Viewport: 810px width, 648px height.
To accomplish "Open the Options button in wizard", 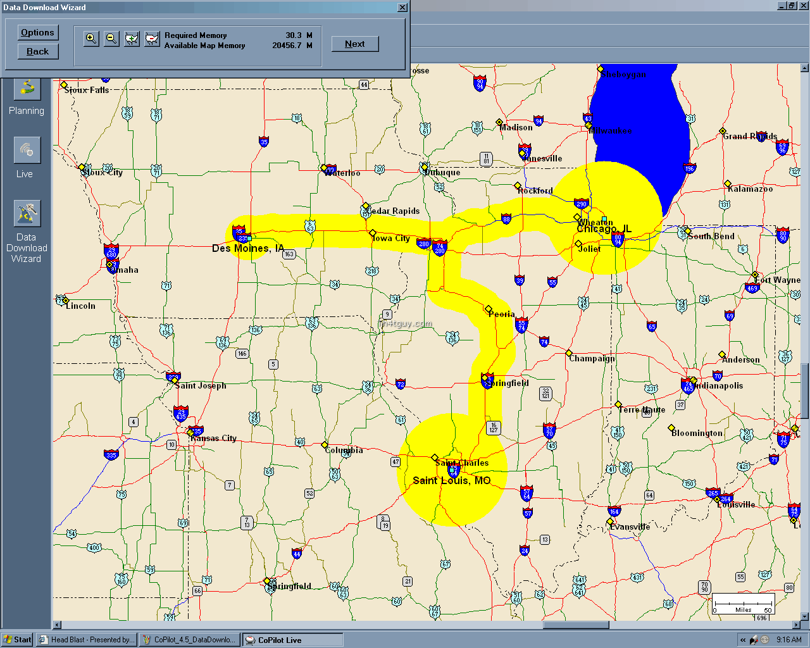I will 38,33.
